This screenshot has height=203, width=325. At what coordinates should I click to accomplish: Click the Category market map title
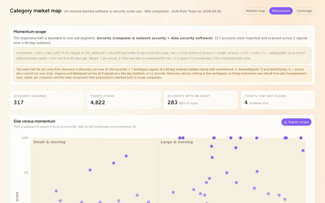[36, 11]
